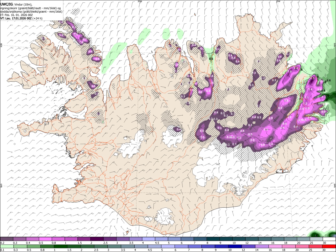
Task: Click the '1.4' snowfall value in the east
Action: pyautogui.click(x=310, y=90)
